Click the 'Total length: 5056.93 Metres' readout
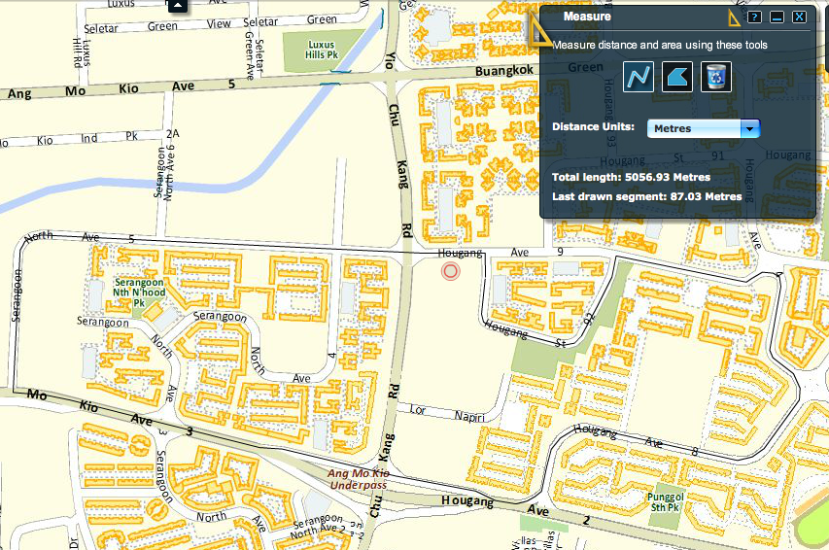The width and height of the screenshot is (829, 550). pos(632,177)
